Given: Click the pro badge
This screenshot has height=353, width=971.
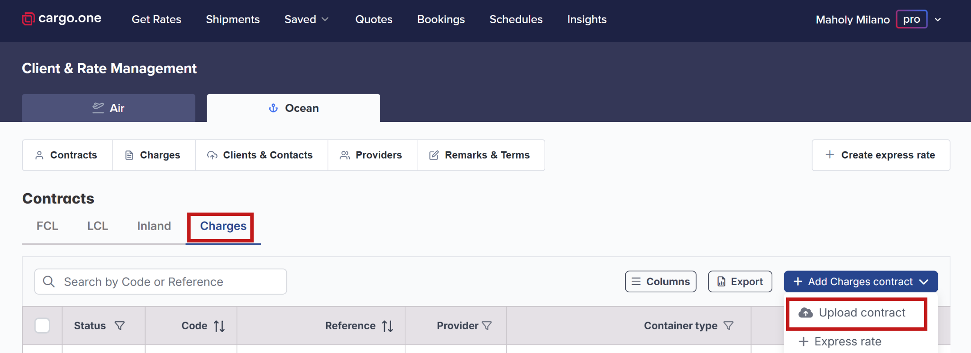Looking at the screenshot, I should (911, 19).
